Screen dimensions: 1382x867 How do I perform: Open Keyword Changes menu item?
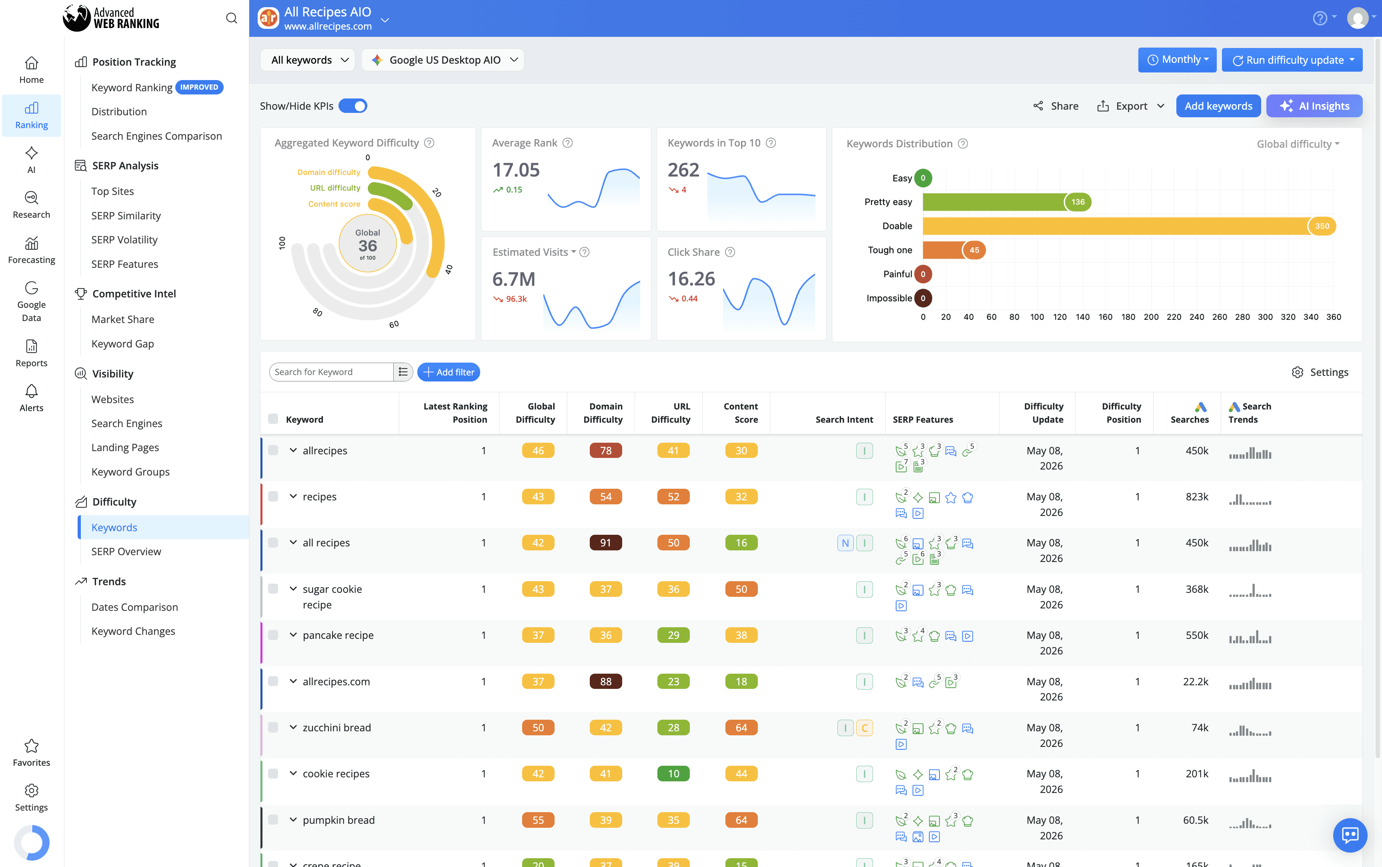tap(134, 631)
